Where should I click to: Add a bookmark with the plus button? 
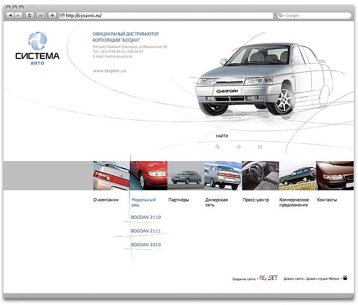tap(52, 15)
